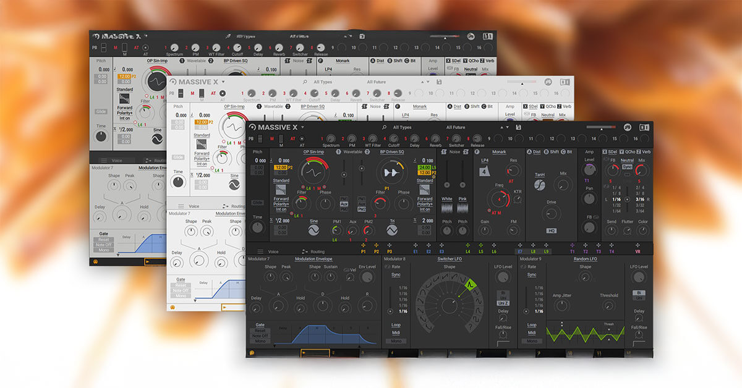Open the BP Driven SQ wavetable selector
This screenshot has width=742, height=388.
tap(391, 152)
